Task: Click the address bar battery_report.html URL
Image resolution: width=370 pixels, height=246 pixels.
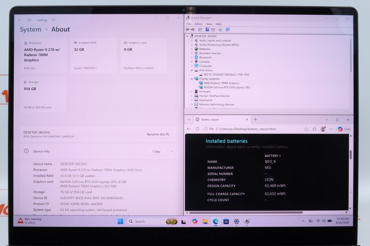Action: coord(246,129)
